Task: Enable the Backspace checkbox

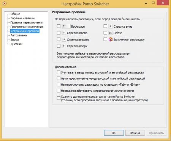Action: pos(59,26)
